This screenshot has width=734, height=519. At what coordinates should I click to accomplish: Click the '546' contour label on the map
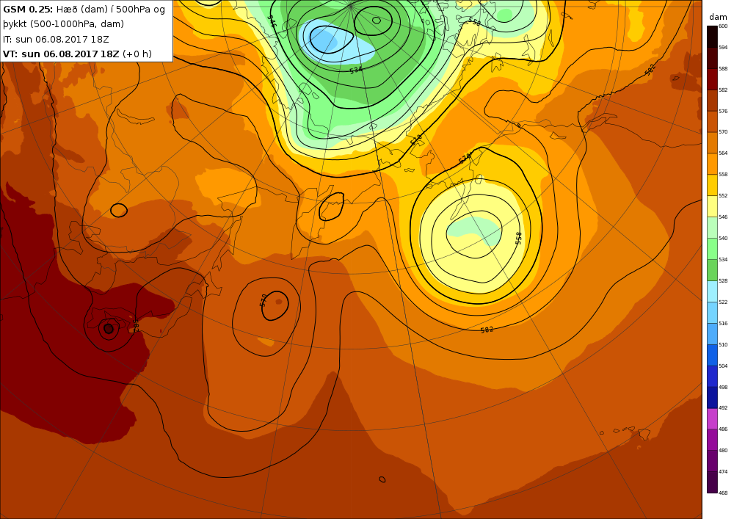[x=271, y=21]
